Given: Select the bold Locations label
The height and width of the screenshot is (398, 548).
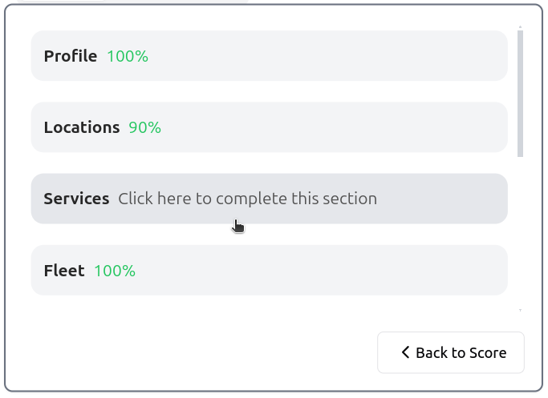Looking at the screenshot, I should pyautogui.click(x=82, y=127).
